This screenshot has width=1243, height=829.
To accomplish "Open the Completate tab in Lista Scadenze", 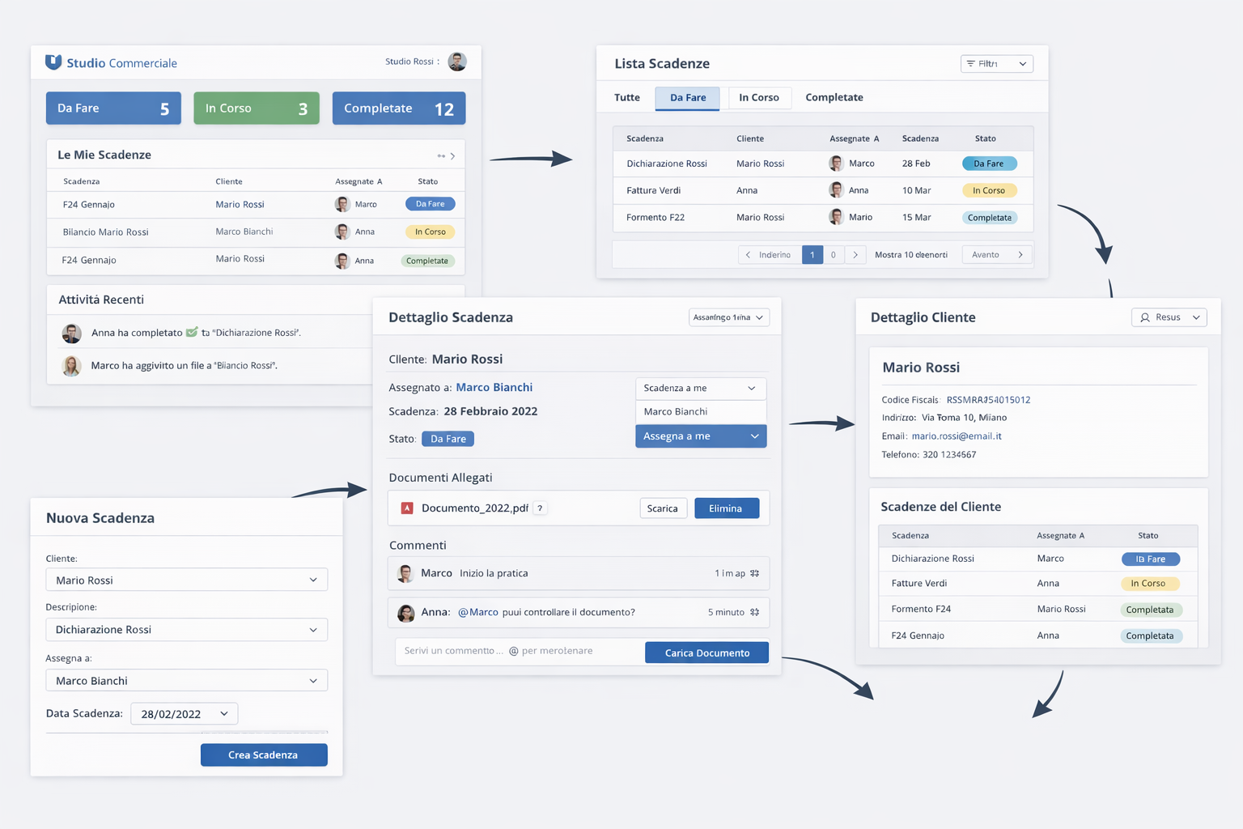I will point(834,98).
